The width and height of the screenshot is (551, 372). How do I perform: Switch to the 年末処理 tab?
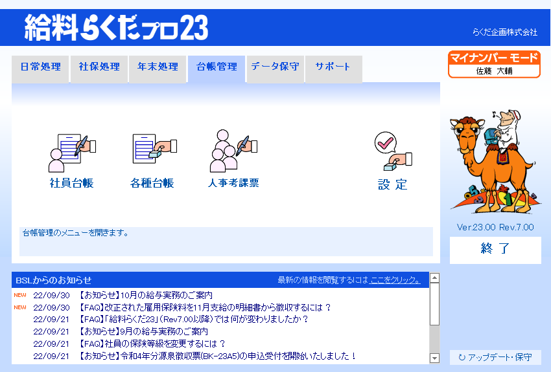(158, 69)
